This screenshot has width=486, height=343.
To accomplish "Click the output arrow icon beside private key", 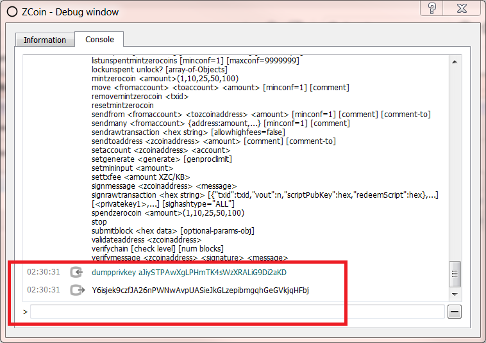I will [x=77, y=290].
